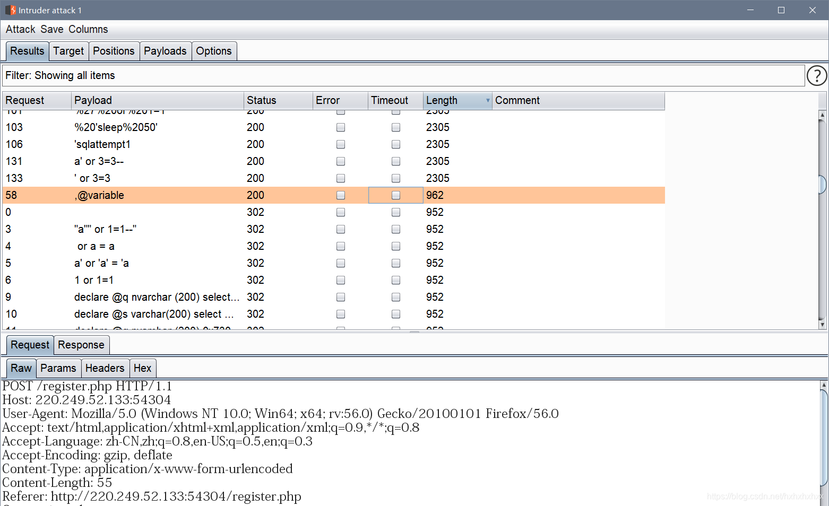Toggle Timeout checkbox for request 131
Viewport: 829px width, 506px height.
(396, 161)
